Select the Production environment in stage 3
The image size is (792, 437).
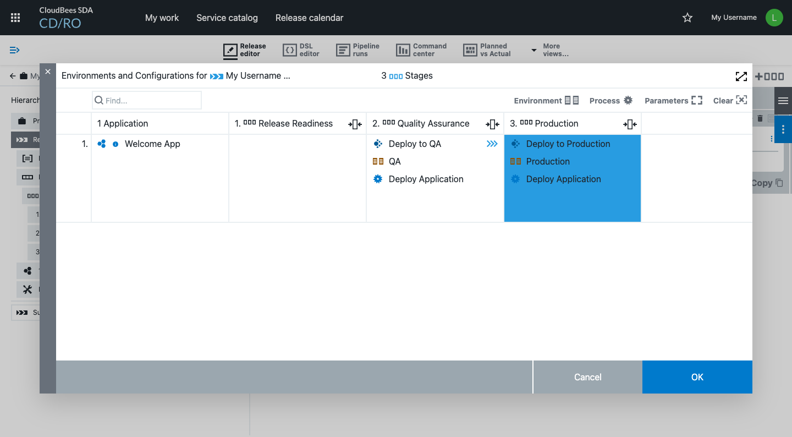547,161
